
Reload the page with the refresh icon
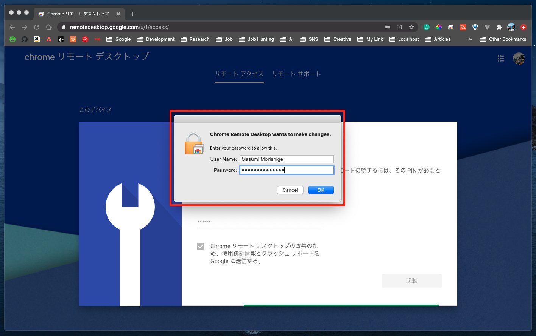(37, 27)
